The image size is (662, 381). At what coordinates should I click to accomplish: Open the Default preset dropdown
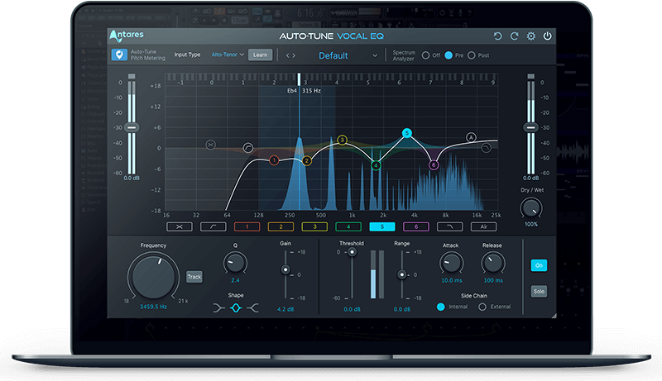pyautogui.click(x=348, y=55)
